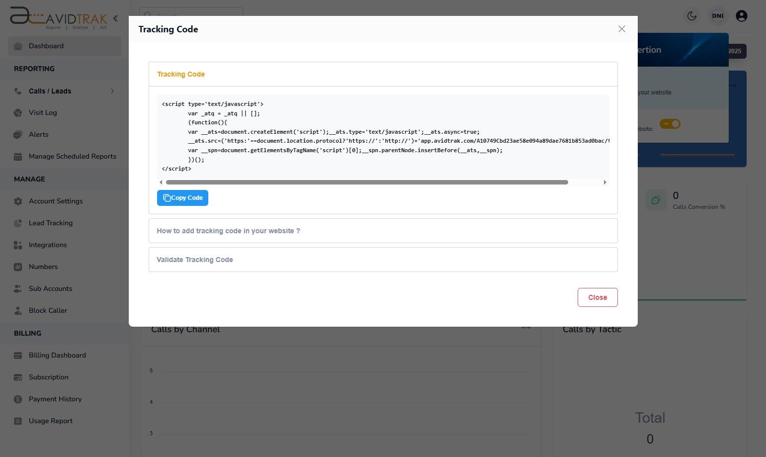Click the Alerts bell icon

point(18,134)
